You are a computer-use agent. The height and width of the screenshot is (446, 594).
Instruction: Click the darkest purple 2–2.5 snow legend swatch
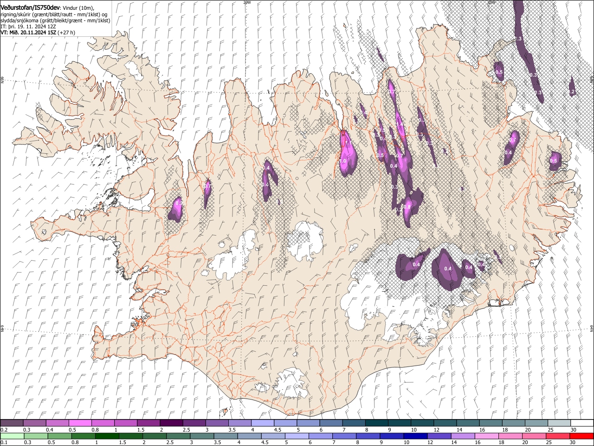[171, 423]
